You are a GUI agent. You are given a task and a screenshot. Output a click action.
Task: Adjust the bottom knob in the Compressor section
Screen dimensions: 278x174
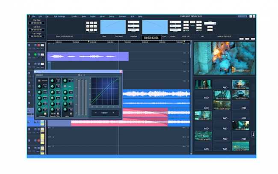39,109
